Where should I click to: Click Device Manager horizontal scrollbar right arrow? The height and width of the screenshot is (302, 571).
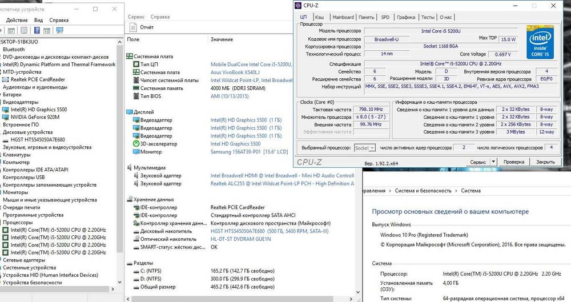(x=112, y=289)
